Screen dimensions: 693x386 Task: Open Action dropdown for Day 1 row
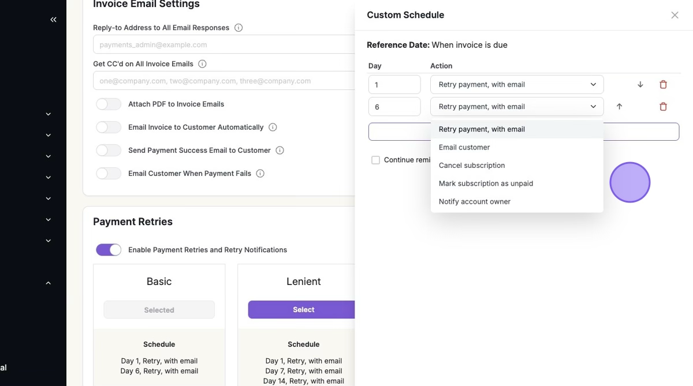tap(516, 85)
